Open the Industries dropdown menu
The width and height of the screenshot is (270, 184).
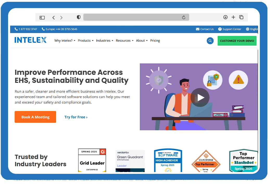(104, 41)
